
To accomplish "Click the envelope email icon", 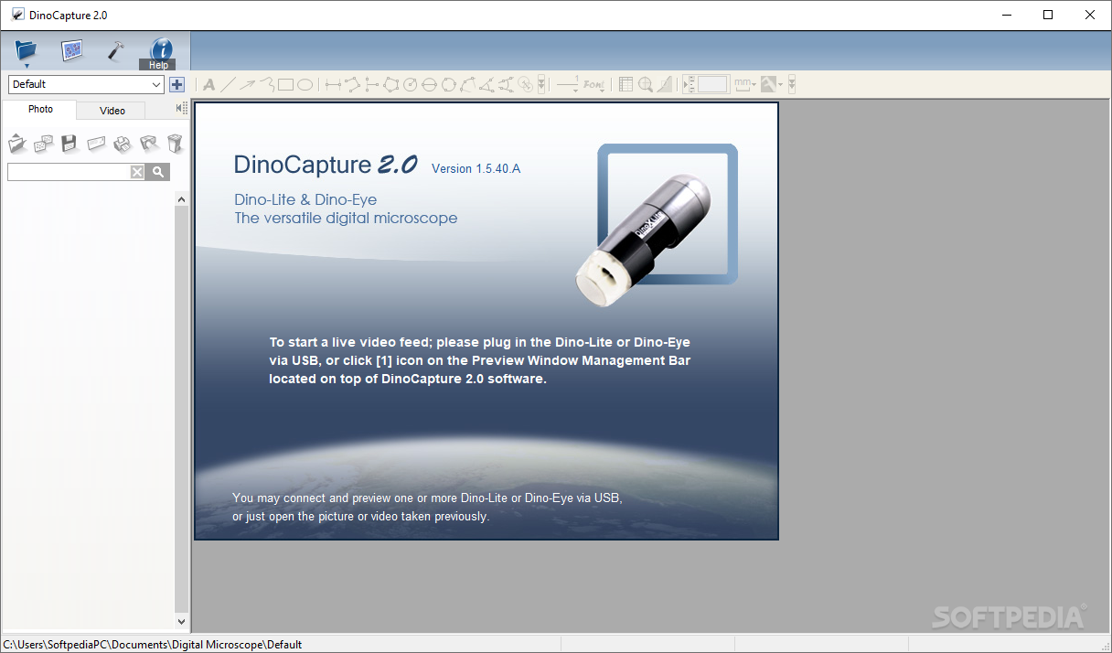I will tap(96, 143).
